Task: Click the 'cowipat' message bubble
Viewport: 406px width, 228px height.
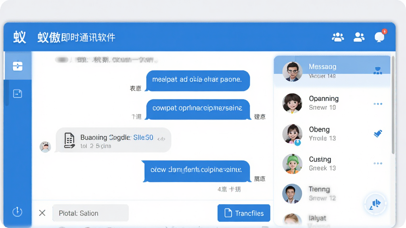Action: point(198,109)
